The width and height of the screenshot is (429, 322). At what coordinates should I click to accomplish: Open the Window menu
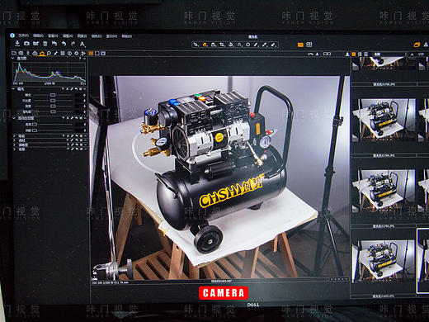(x=111, y=36)
